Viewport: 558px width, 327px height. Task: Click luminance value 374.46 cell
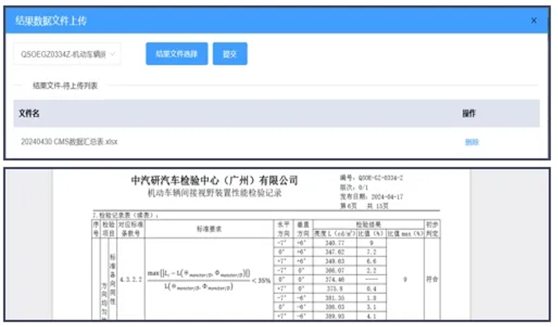point(334,280)
